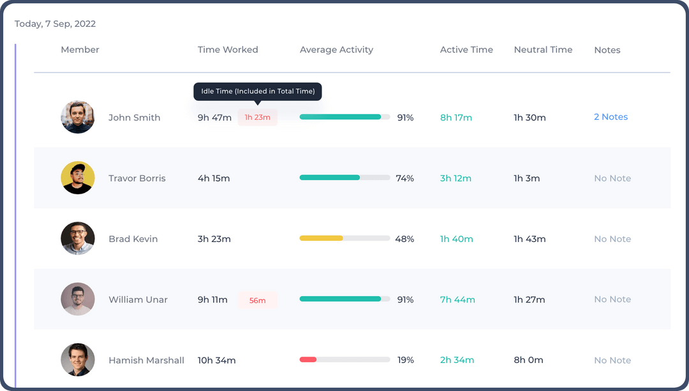Open Hamish Marshall's profile avatar
Image resolution: width=689 pixels, height=391 pixels.
click(x=77, y=360)
